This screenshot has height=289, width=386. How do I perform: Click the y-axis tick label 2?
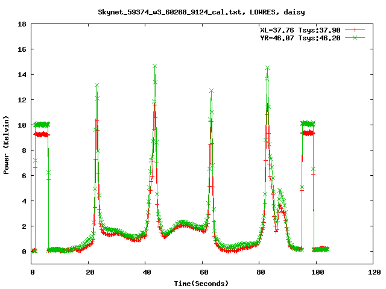(24, 226)
